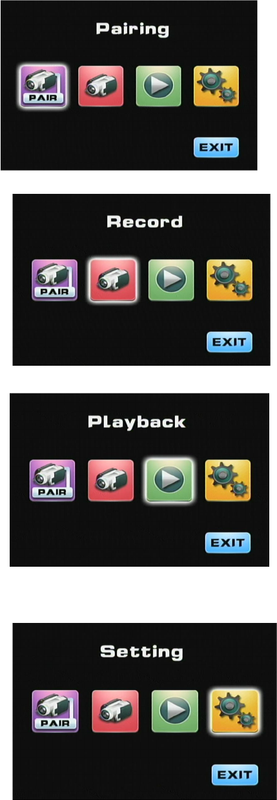Select PAIR icon on Setting screen
Image resolution: width=277 pixels, height=800 pixels.
pos(56,711)
